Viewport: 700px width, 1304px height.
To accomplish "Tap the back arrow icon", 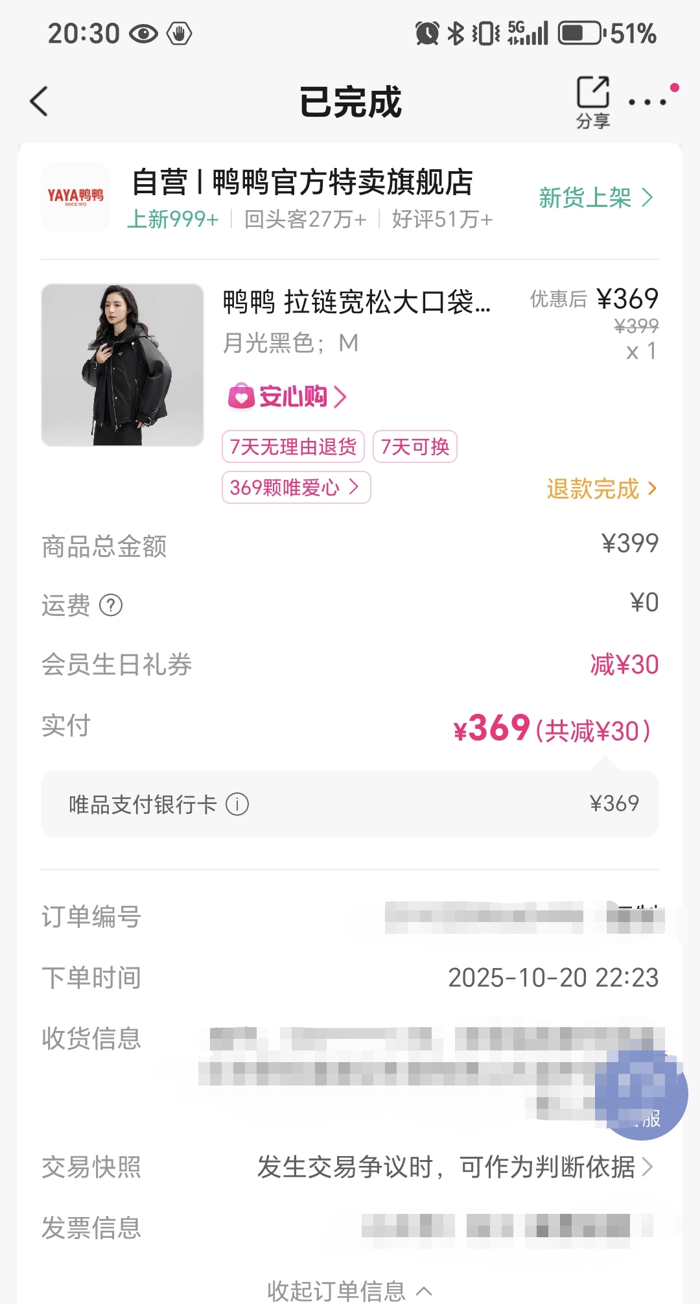I will (x=40, y=102).
